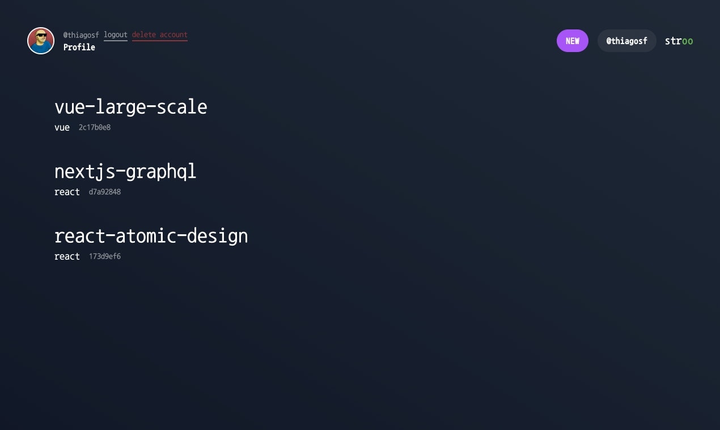Click the "str" letters of stroo logo
The image size is (720, 430).
click(673, 41)
